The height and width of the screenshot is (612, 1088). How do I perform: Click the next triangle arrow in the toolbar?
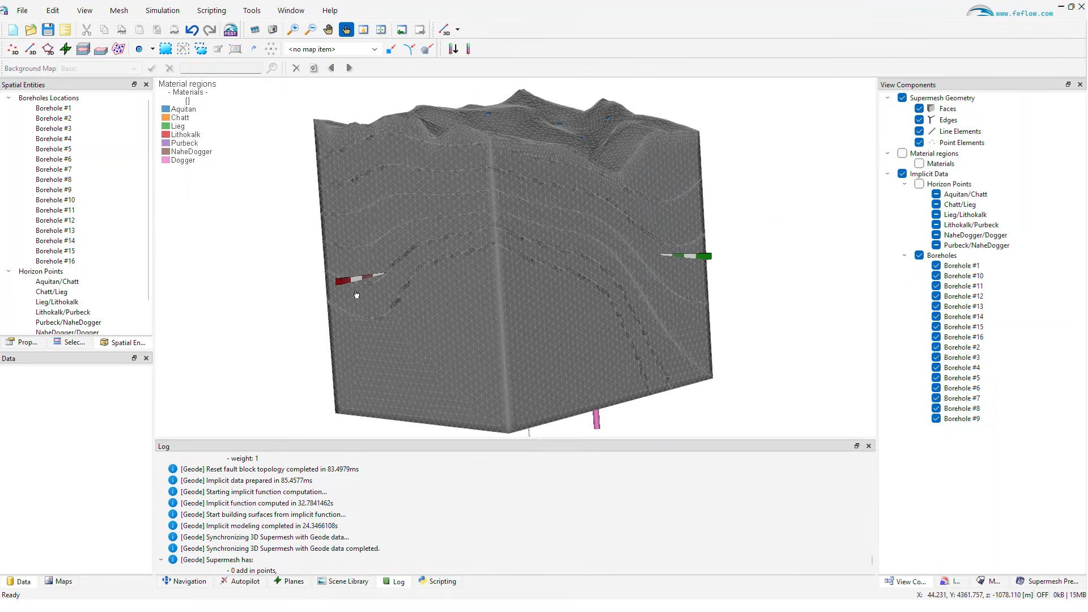(x=349, y=68)
